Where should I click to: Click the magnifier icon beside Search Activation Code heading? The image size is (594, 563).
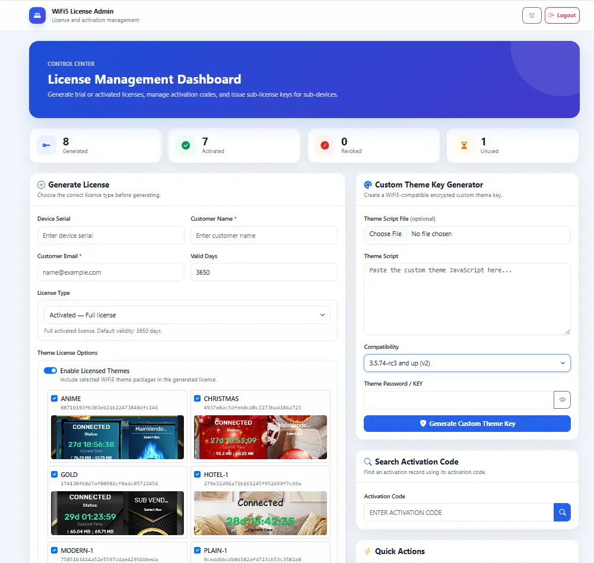click(368, 462)
